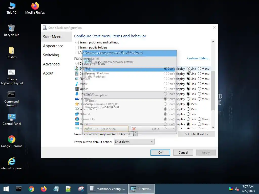Open Command Prompt from taskbar
The image size is (259, 194).
(19, 189)
